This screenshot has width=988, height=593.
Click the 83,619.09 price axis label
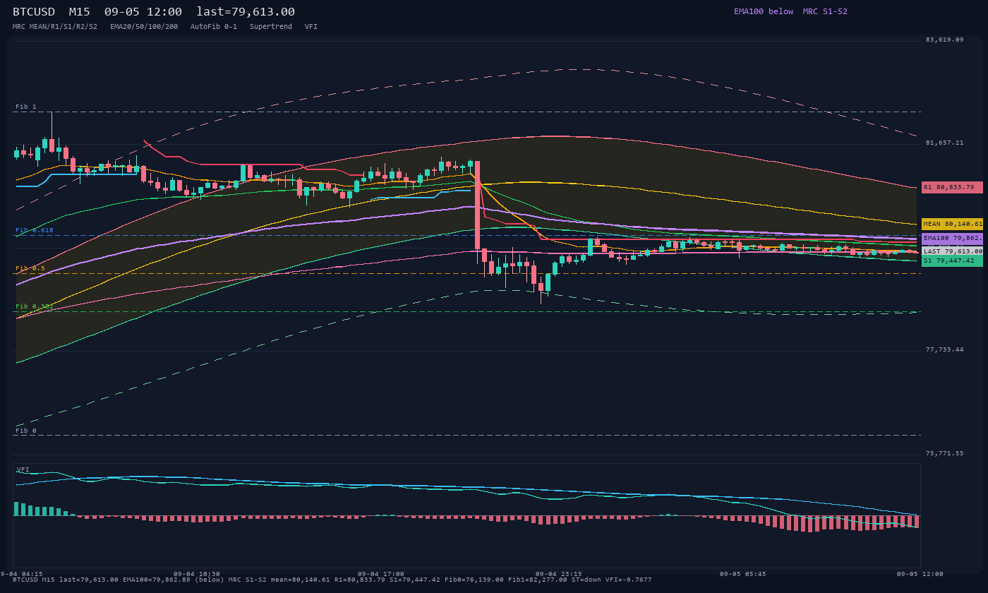(x=944, y=40)
